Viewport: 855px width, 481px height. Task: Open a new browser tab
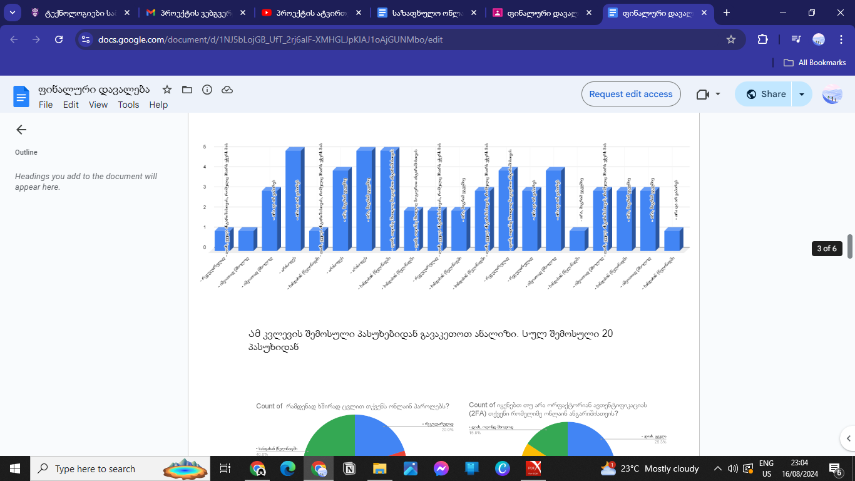click(727, 13)
